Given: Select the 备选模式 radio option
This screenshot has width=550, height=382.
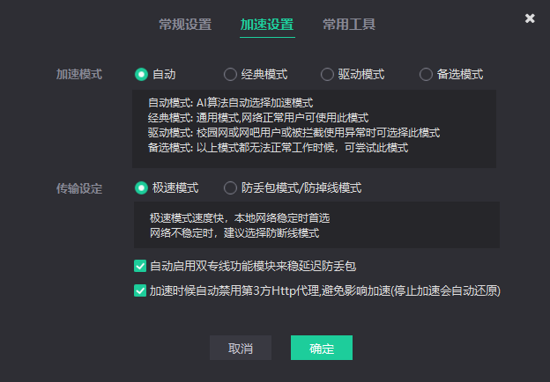Looking at the screenshot, I should pos(427,75).
